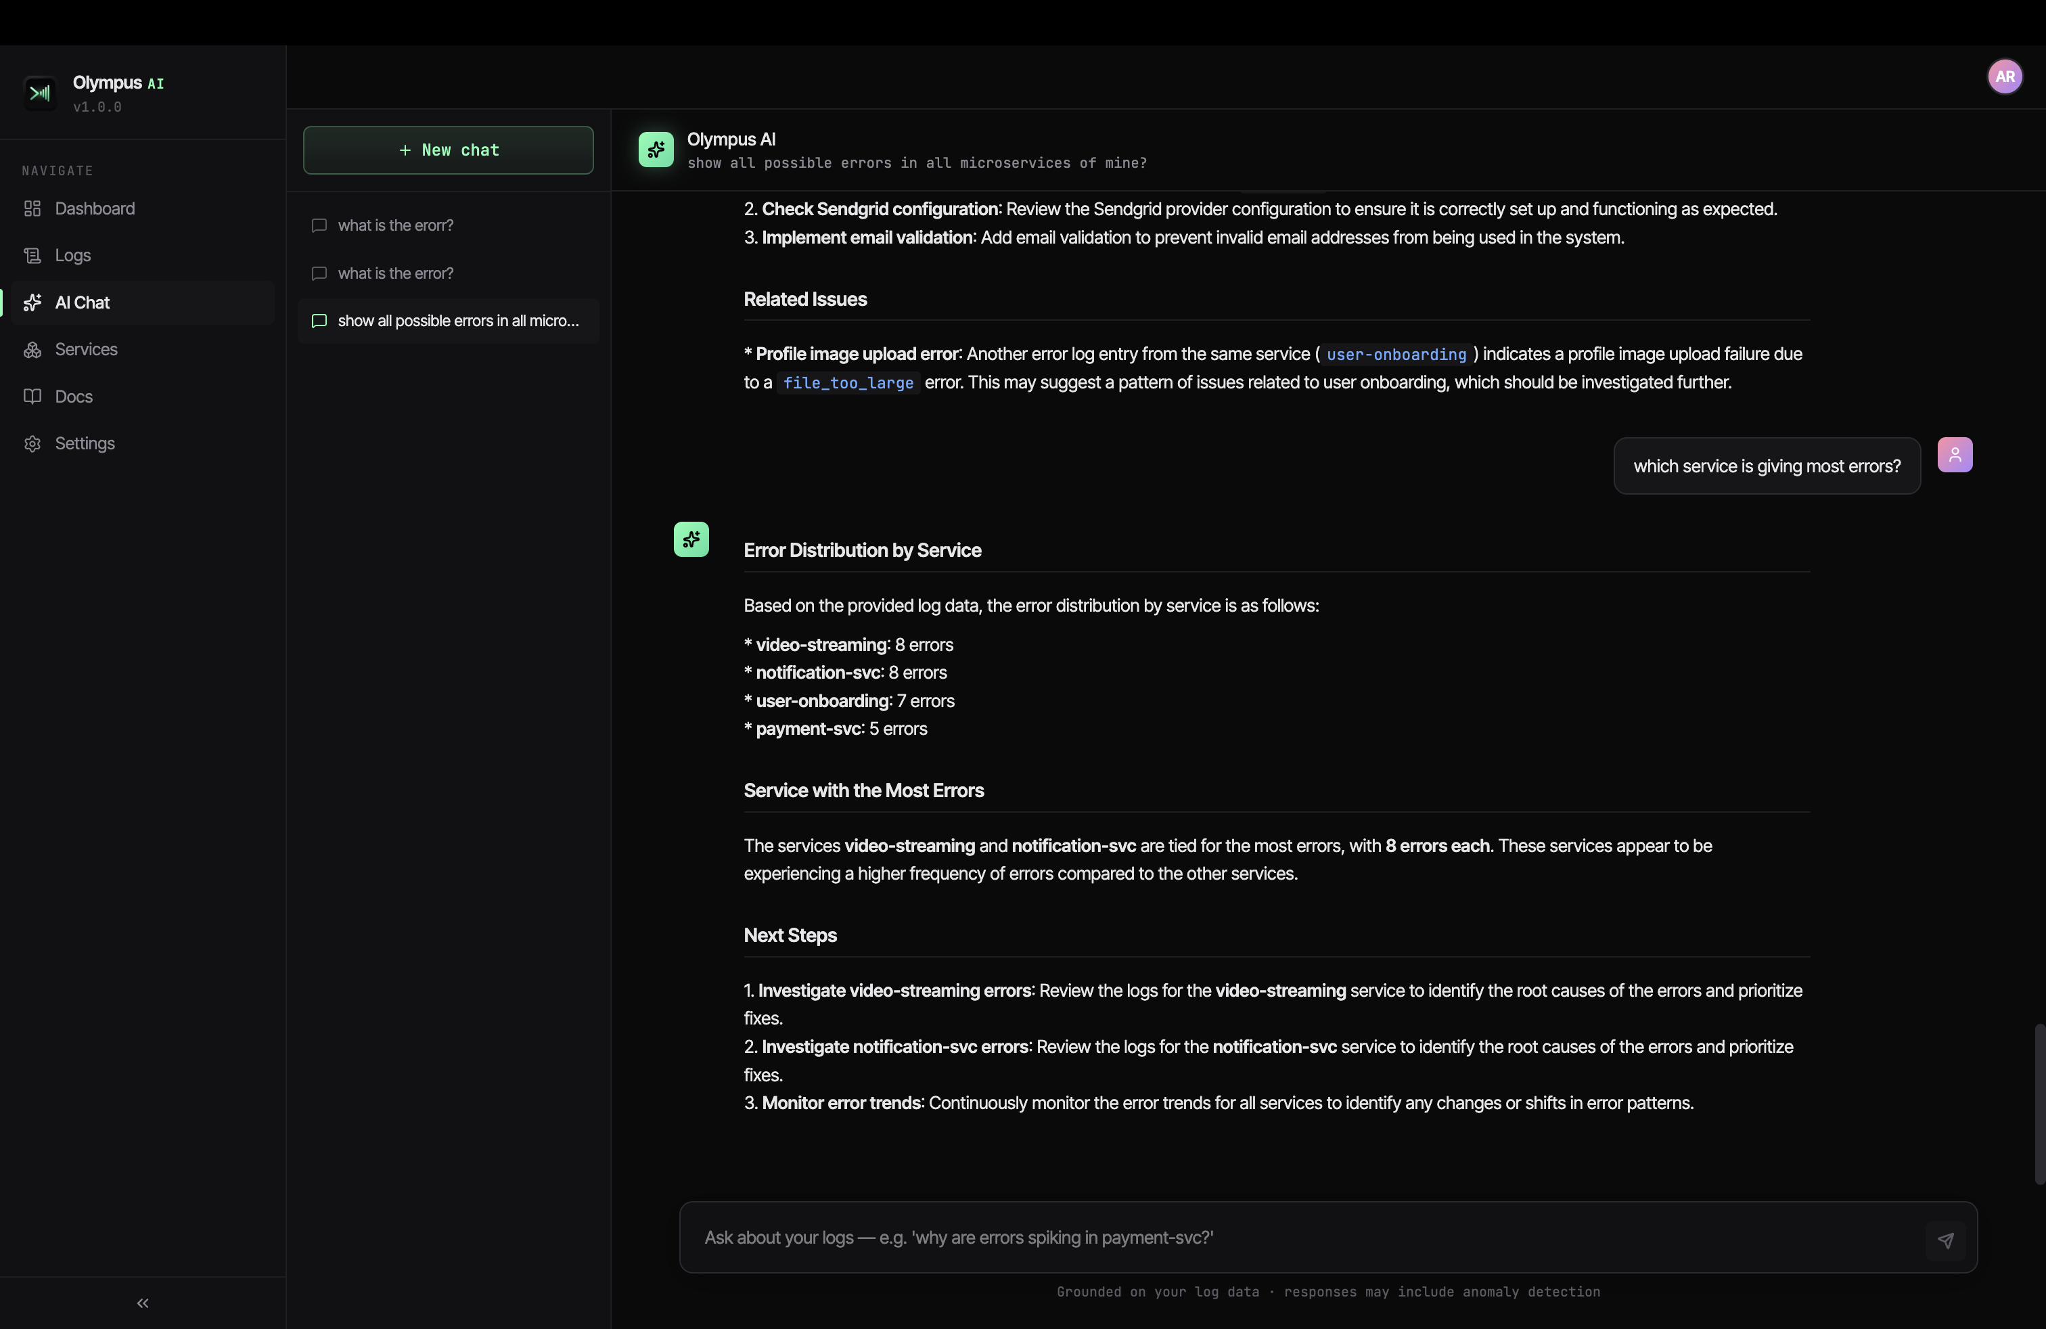Open the "what is the error?" chat
The image size is (2046, 1329).
tap(395, 273)
